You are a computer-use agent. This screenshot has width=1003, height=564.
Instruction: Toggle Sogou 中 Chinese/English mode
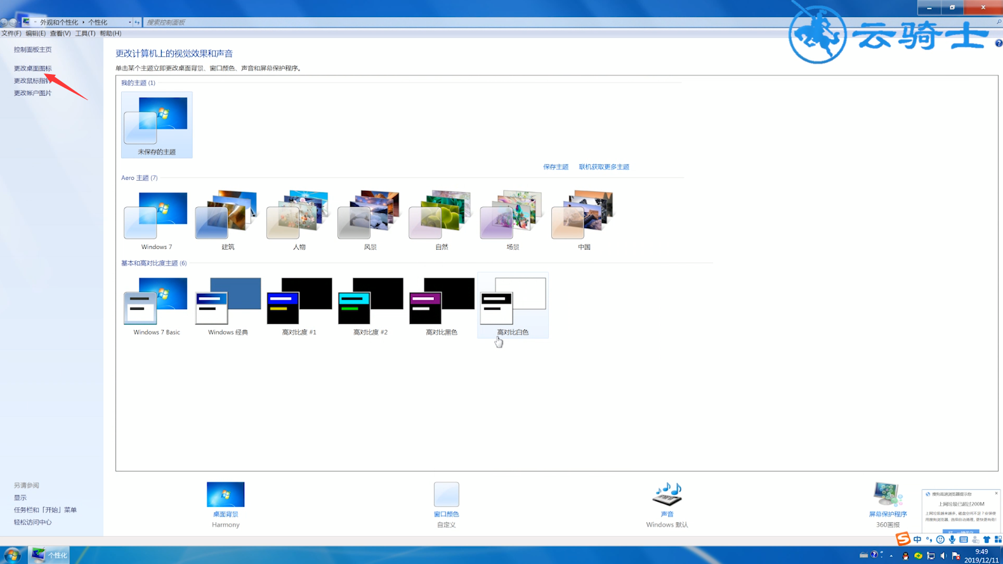pos(917,539)
